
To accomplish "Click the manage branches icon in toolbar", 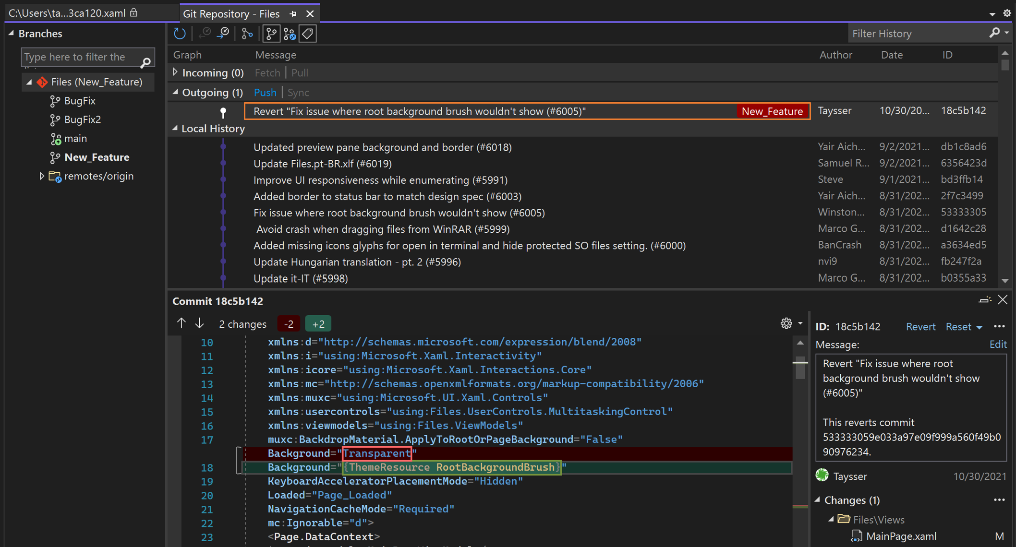I will click(x=270, y=34).
